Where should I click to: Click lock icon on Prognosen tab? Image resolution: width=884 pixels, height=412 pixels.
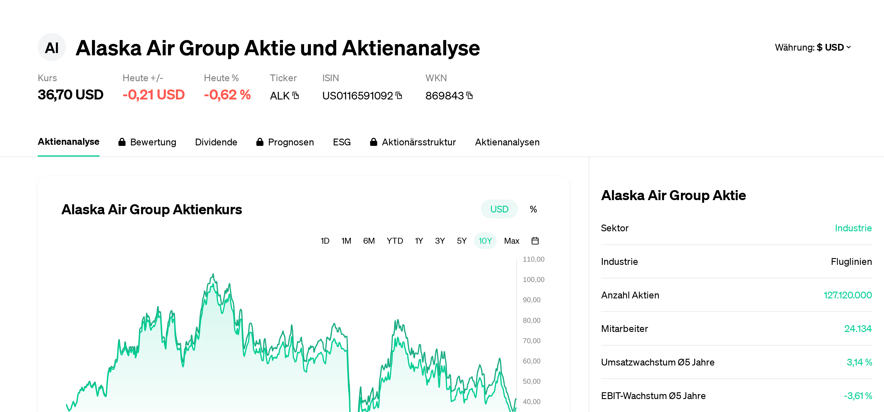(260, 142)
